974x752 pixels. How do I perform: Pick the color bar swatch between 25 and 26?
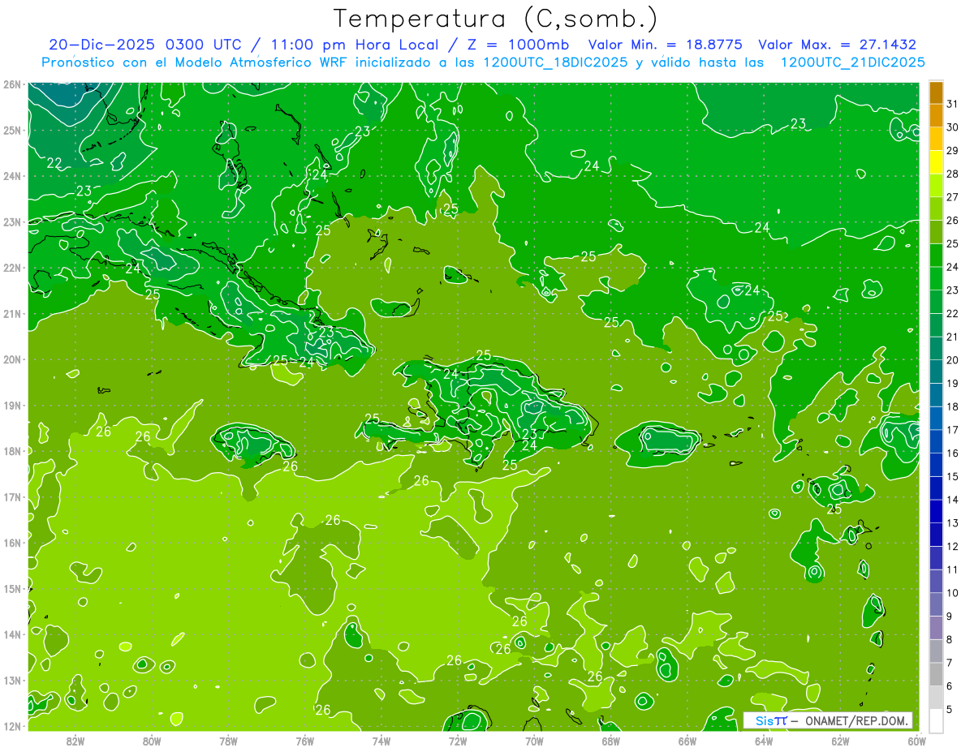936,232
